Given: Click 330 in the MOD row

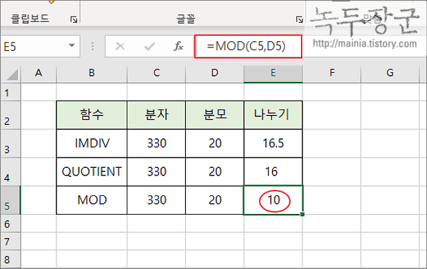Looking at the screenshot, I should point(156,200).
